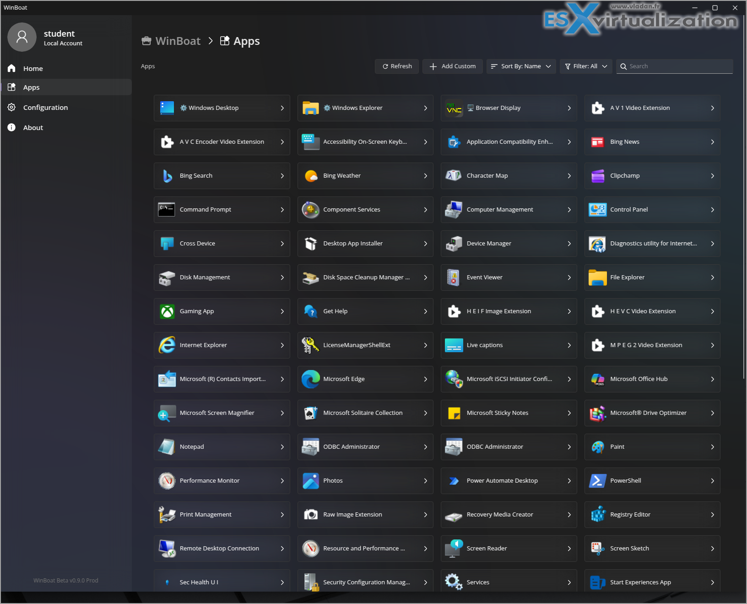Click the Clipchamp icon

tap(597, 176)
